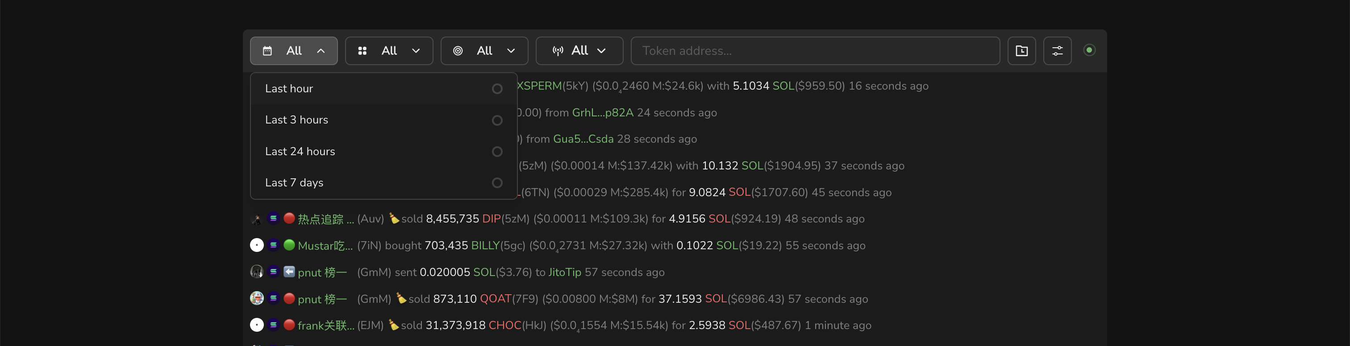
Task: Click the broom icon on DIP sale row
Action: (x=394, y=219)
